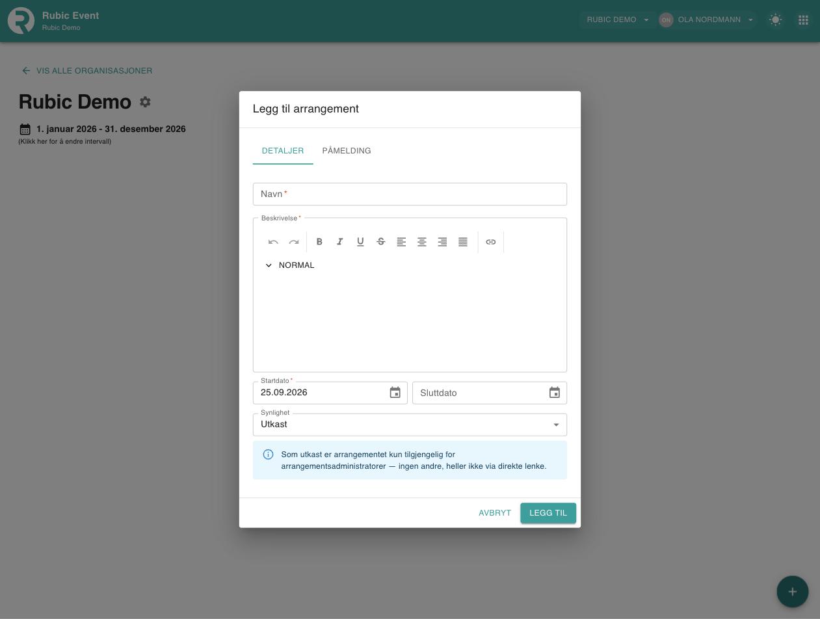This screenshot has height=619, width=820.
Task: Select the DETALJER tab
Action: (x=283, y=151)
